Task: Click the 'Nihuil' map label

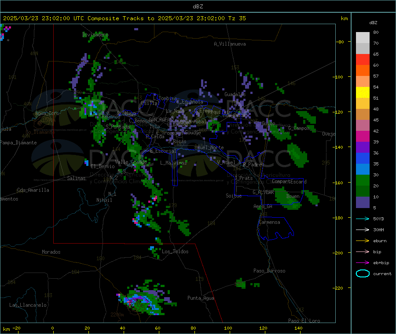Action: tap(104, 200)
